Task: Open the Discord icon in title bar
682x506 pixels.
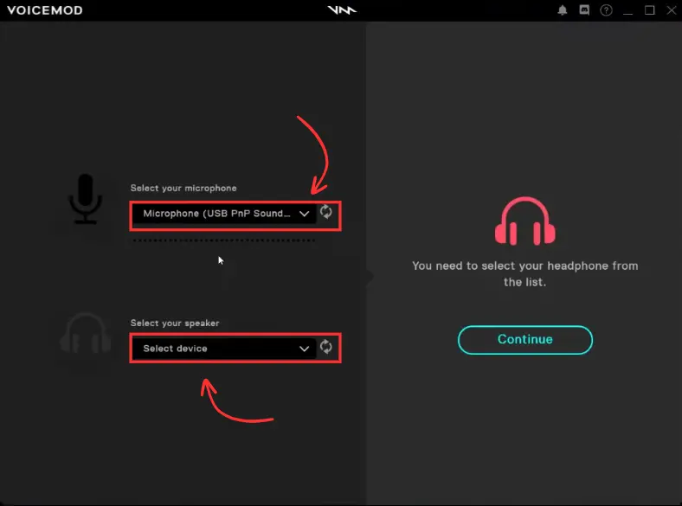Action: point(584,10)
